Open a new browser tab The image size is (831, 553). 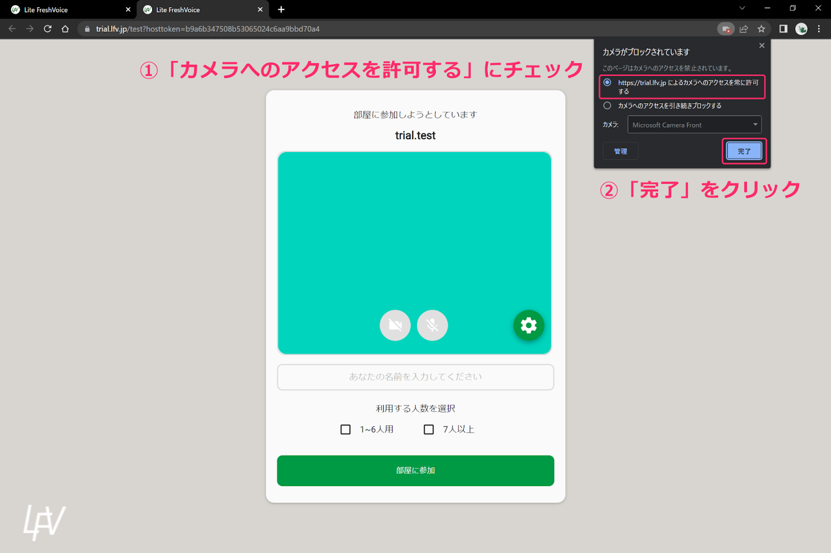coord(281,9)
